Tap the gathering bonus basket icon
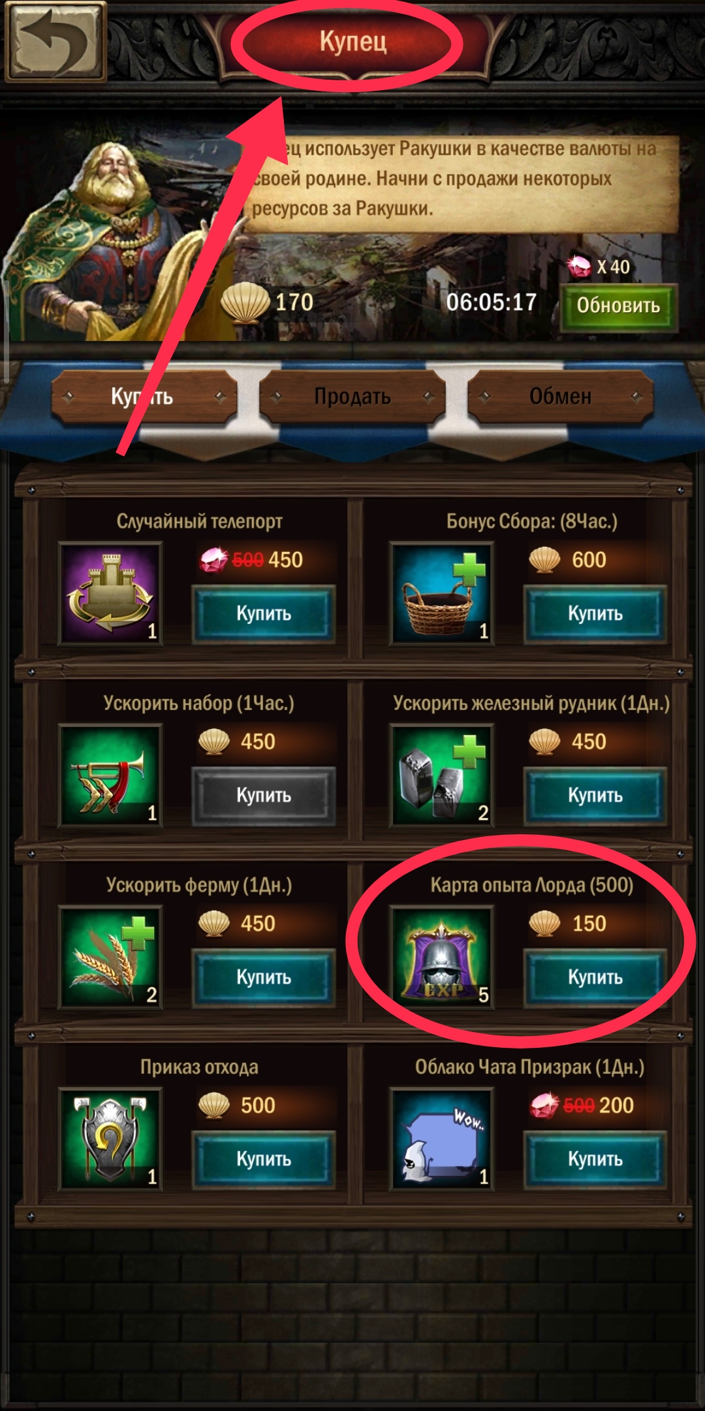 pyautogui.click(x=441, y=593)
